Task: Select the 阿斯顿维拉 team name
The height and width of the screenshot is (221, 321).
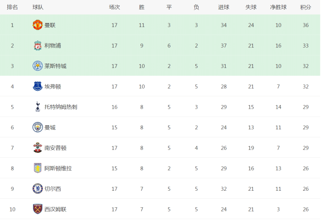Action: [x=58, y=168]
